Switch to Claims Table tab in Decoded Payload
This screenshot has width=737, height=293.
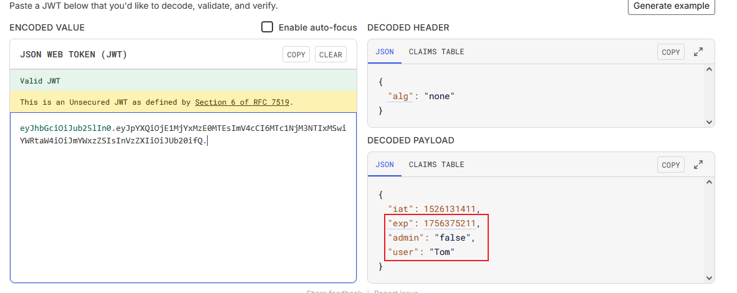point(436,165)
